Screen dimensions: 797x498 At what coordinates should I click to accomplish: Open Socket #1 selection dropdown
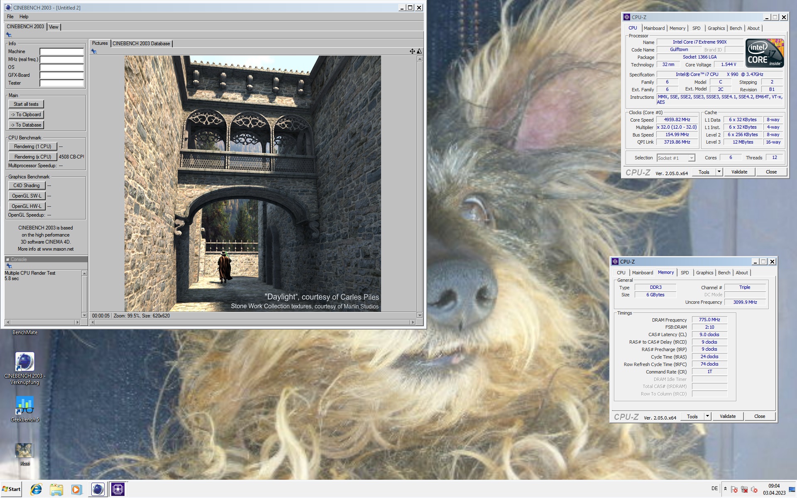coord(676,158)
